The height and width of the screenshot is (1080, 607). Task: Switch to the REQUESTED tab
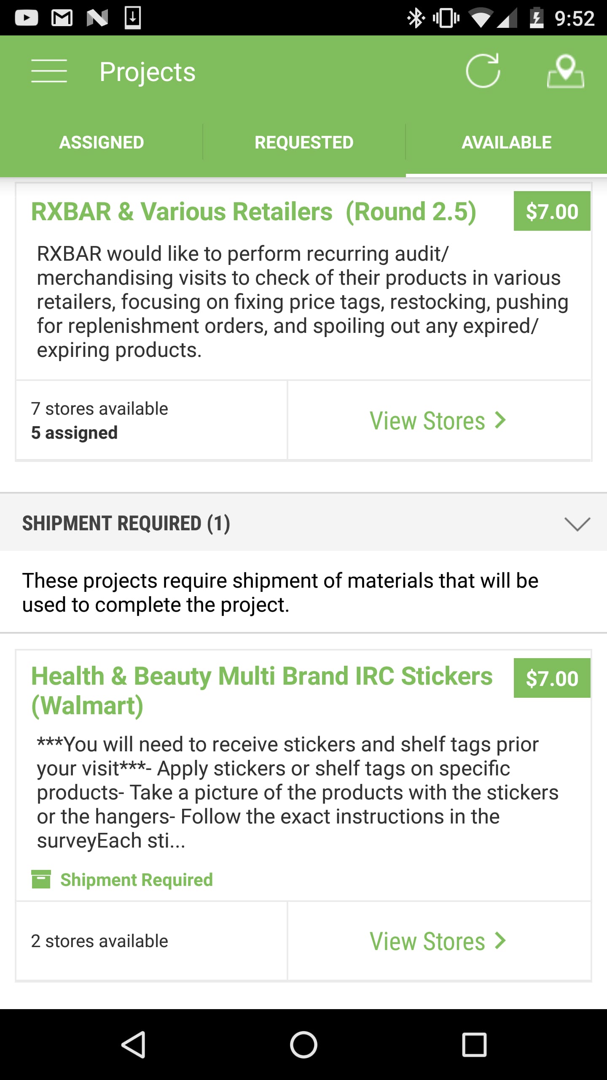(303, 142)
